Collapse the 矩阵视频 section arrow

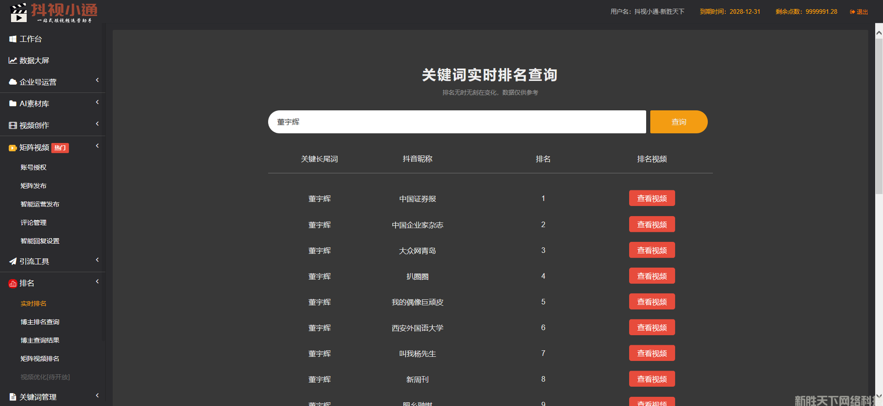coord(97,146)
